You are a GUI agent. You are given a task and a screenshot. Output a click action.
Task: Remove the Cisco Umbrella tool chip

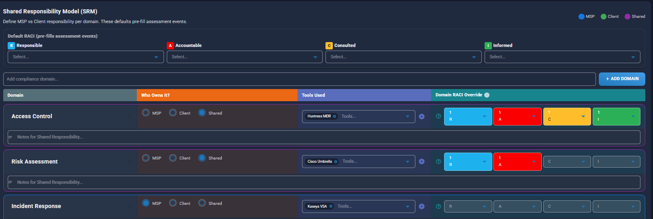coord(336,162)
